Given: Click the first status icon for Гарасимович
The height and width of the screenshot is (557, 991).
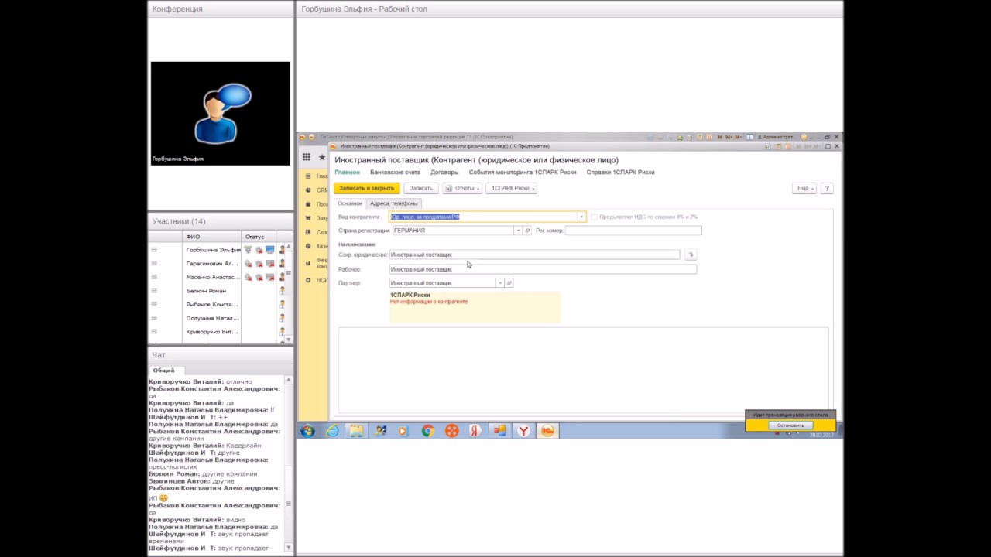Looking at the screenshot, I should 248,264.
